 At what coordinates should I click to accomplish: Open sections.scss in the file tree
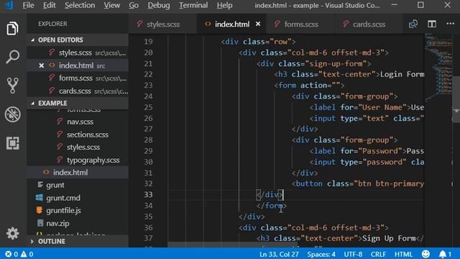click(x=78, y=135)
